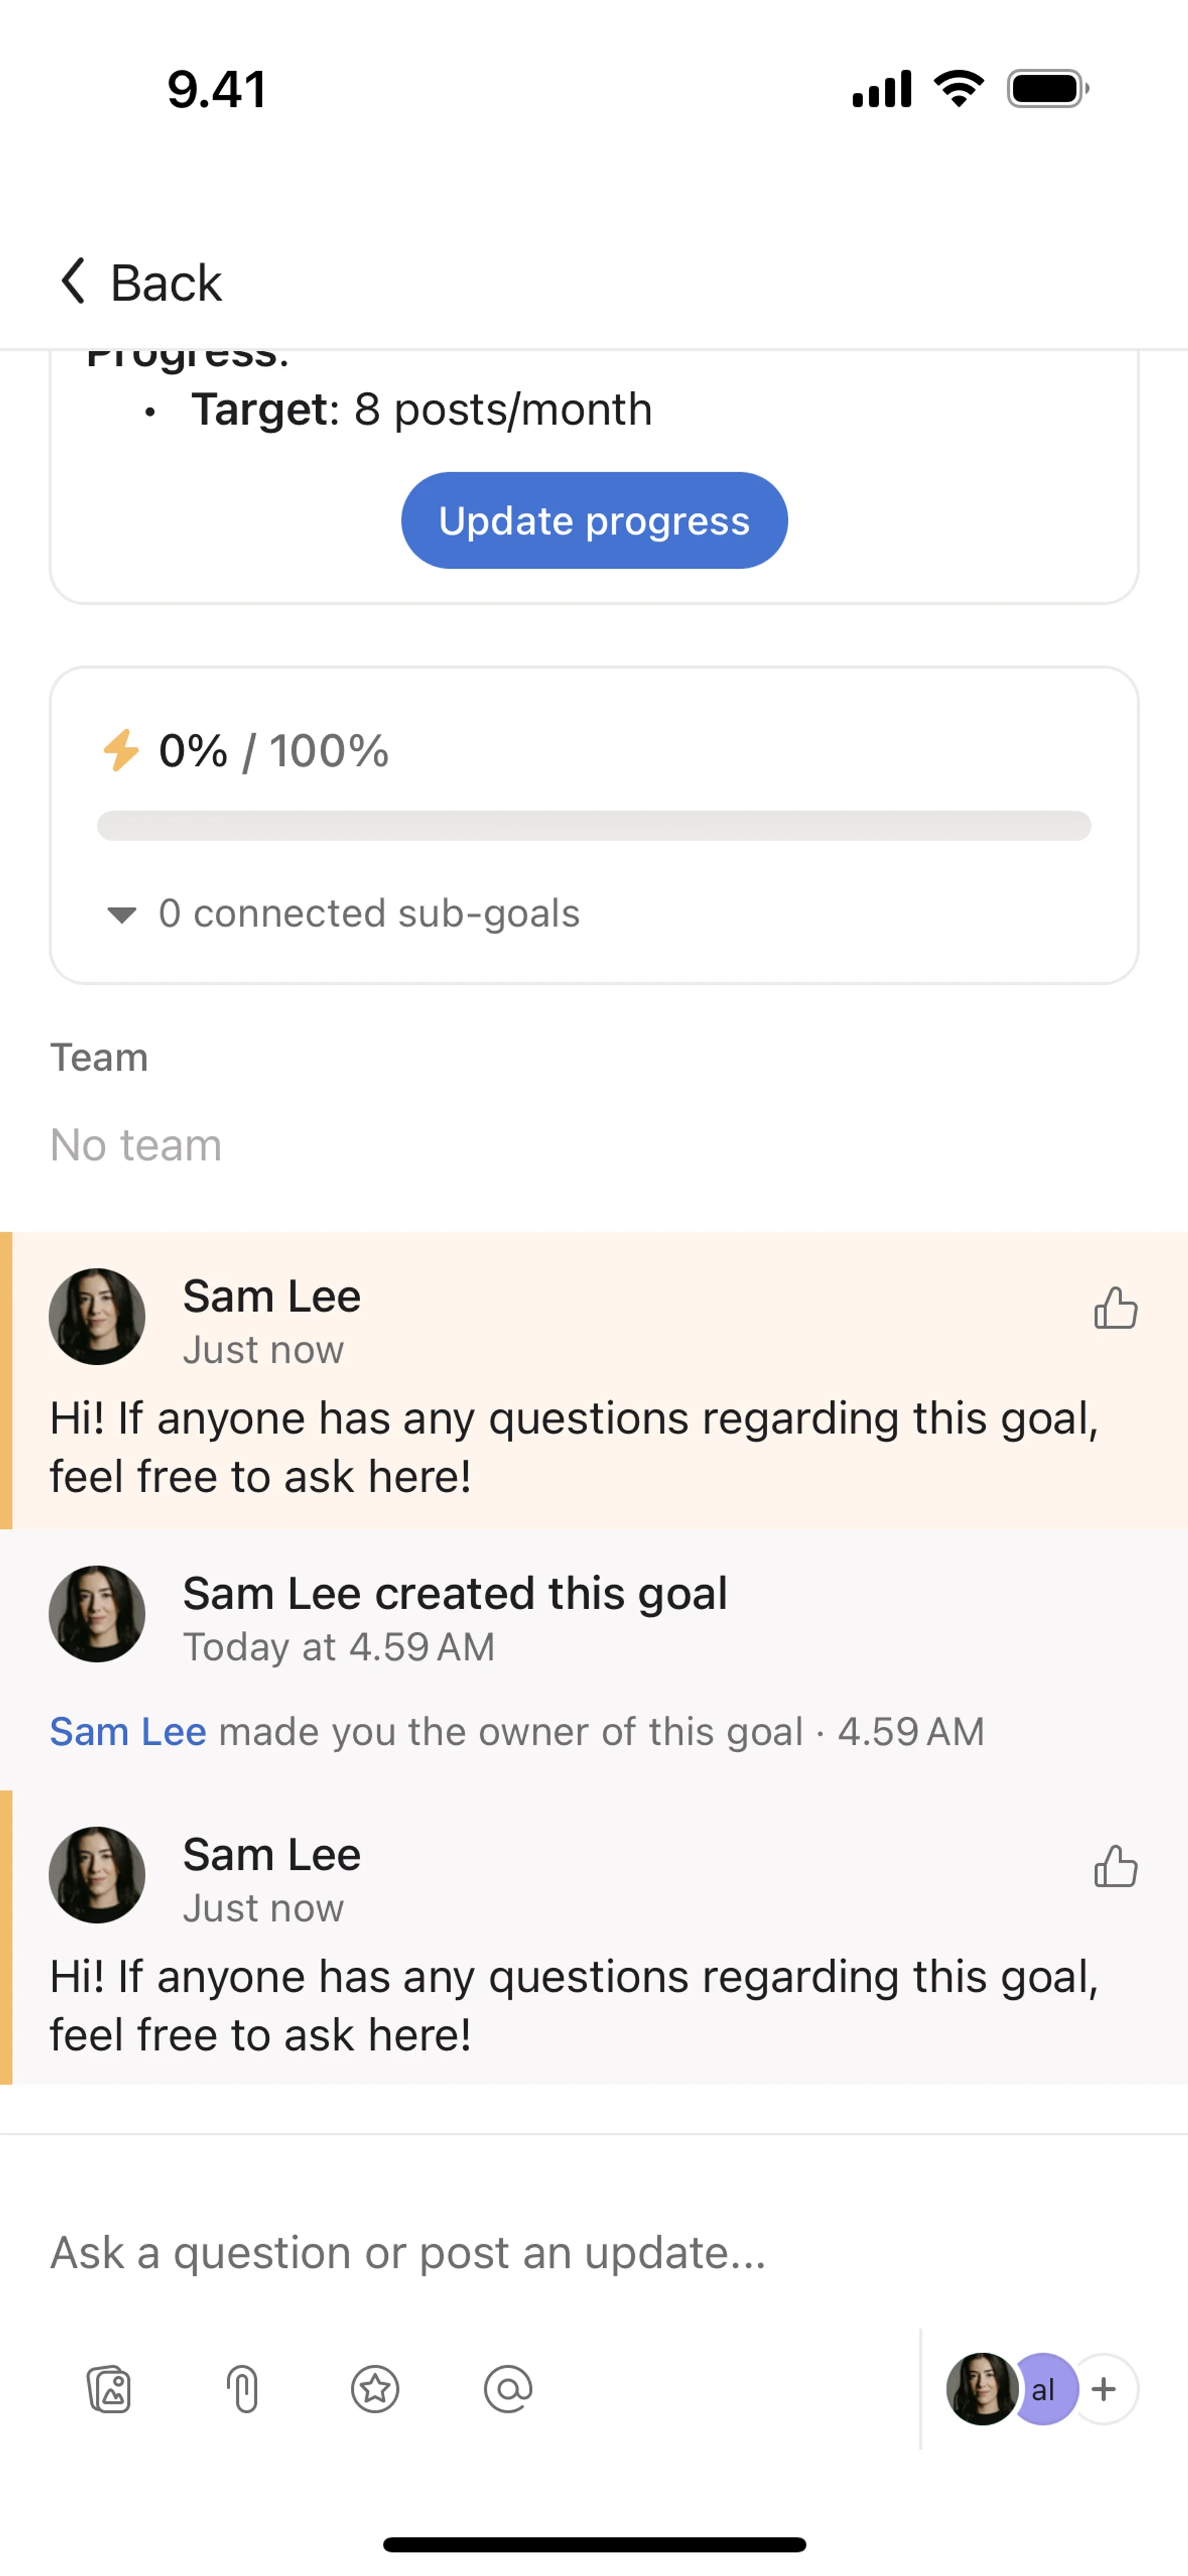Add appreciation with the star icon
The height and width of the screenshot is (2576, 1188).
[x=375, y=2389]
